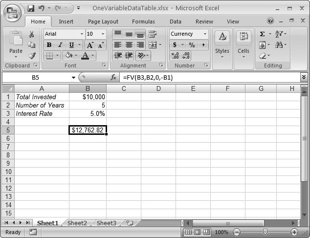Click the zoom slider handle
The height and width of the screenshot is (238, 310).
coord(265,232)
